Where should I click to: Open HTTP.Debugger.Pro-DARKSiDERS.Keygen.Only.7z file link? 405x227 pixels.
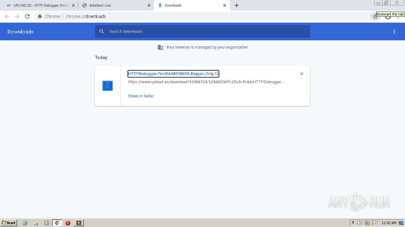pyautogui.click(x=173, y=74)
